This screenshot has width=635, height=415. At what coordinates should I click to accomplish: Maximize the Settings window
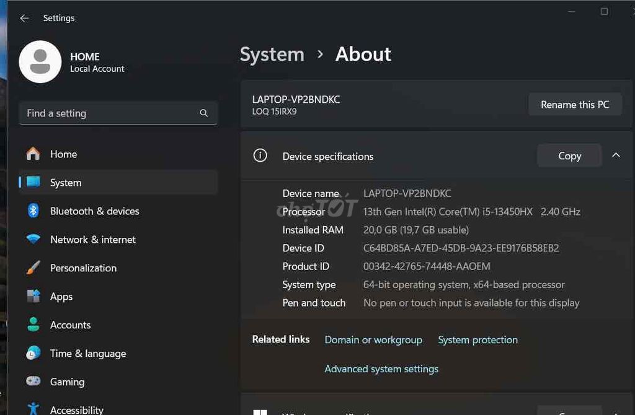pyautogui.click(x=604, y=12)
